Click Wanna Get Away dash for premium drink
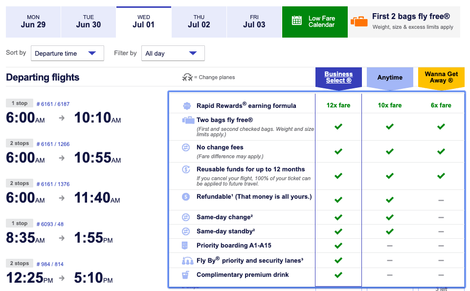470x291 pixels. pos(441,275)
